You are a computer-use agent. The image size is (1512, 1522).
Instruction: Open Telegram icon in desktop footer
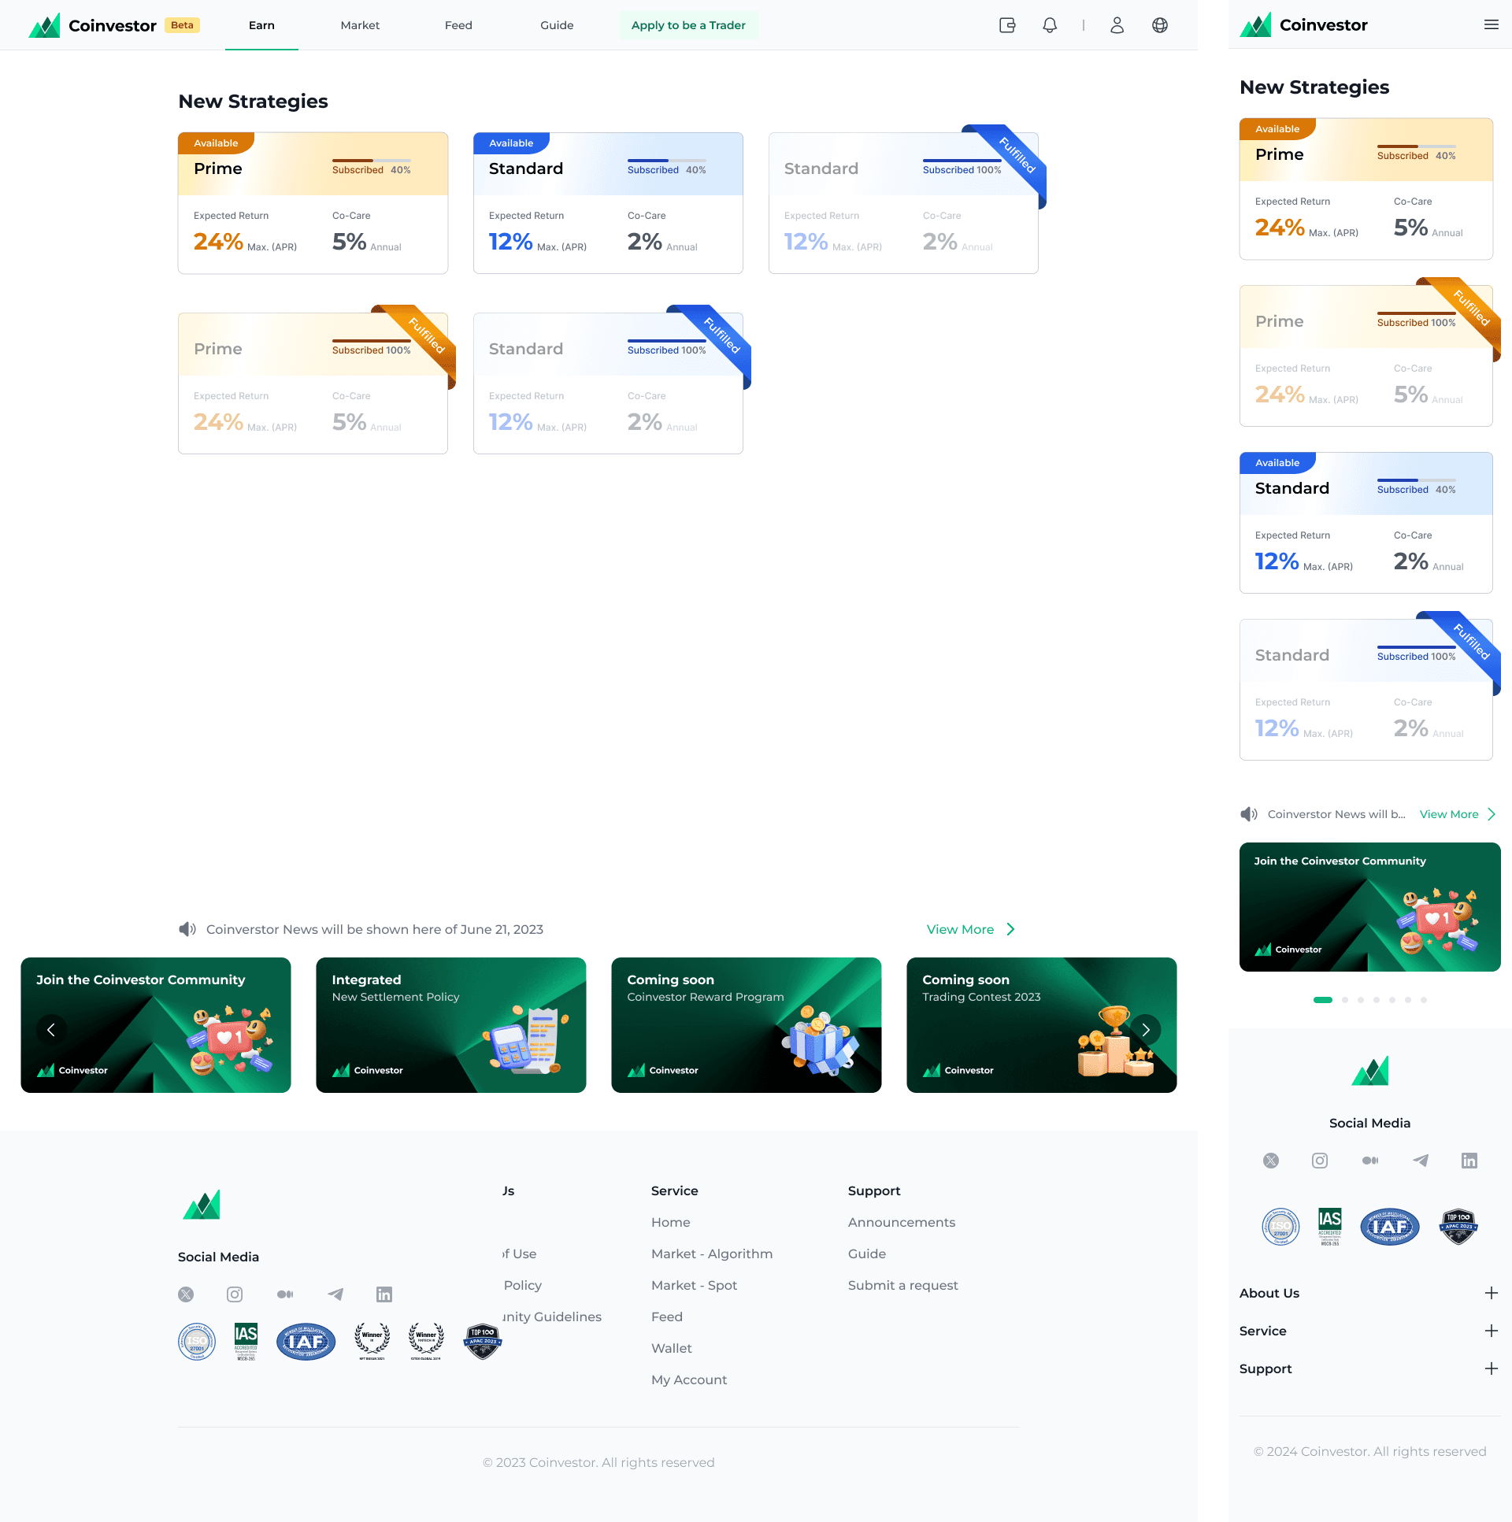335,1294
